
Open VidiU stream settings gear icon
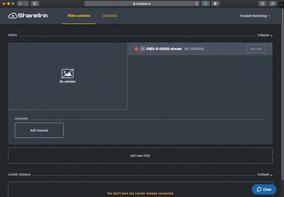click(x=142, y=49)
